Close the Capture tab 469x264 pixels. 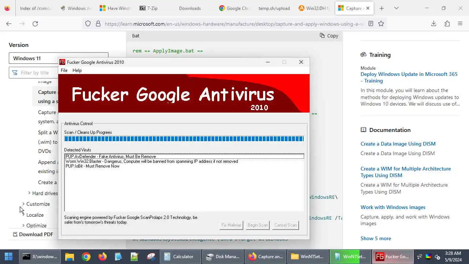click(x=368, y=8)
